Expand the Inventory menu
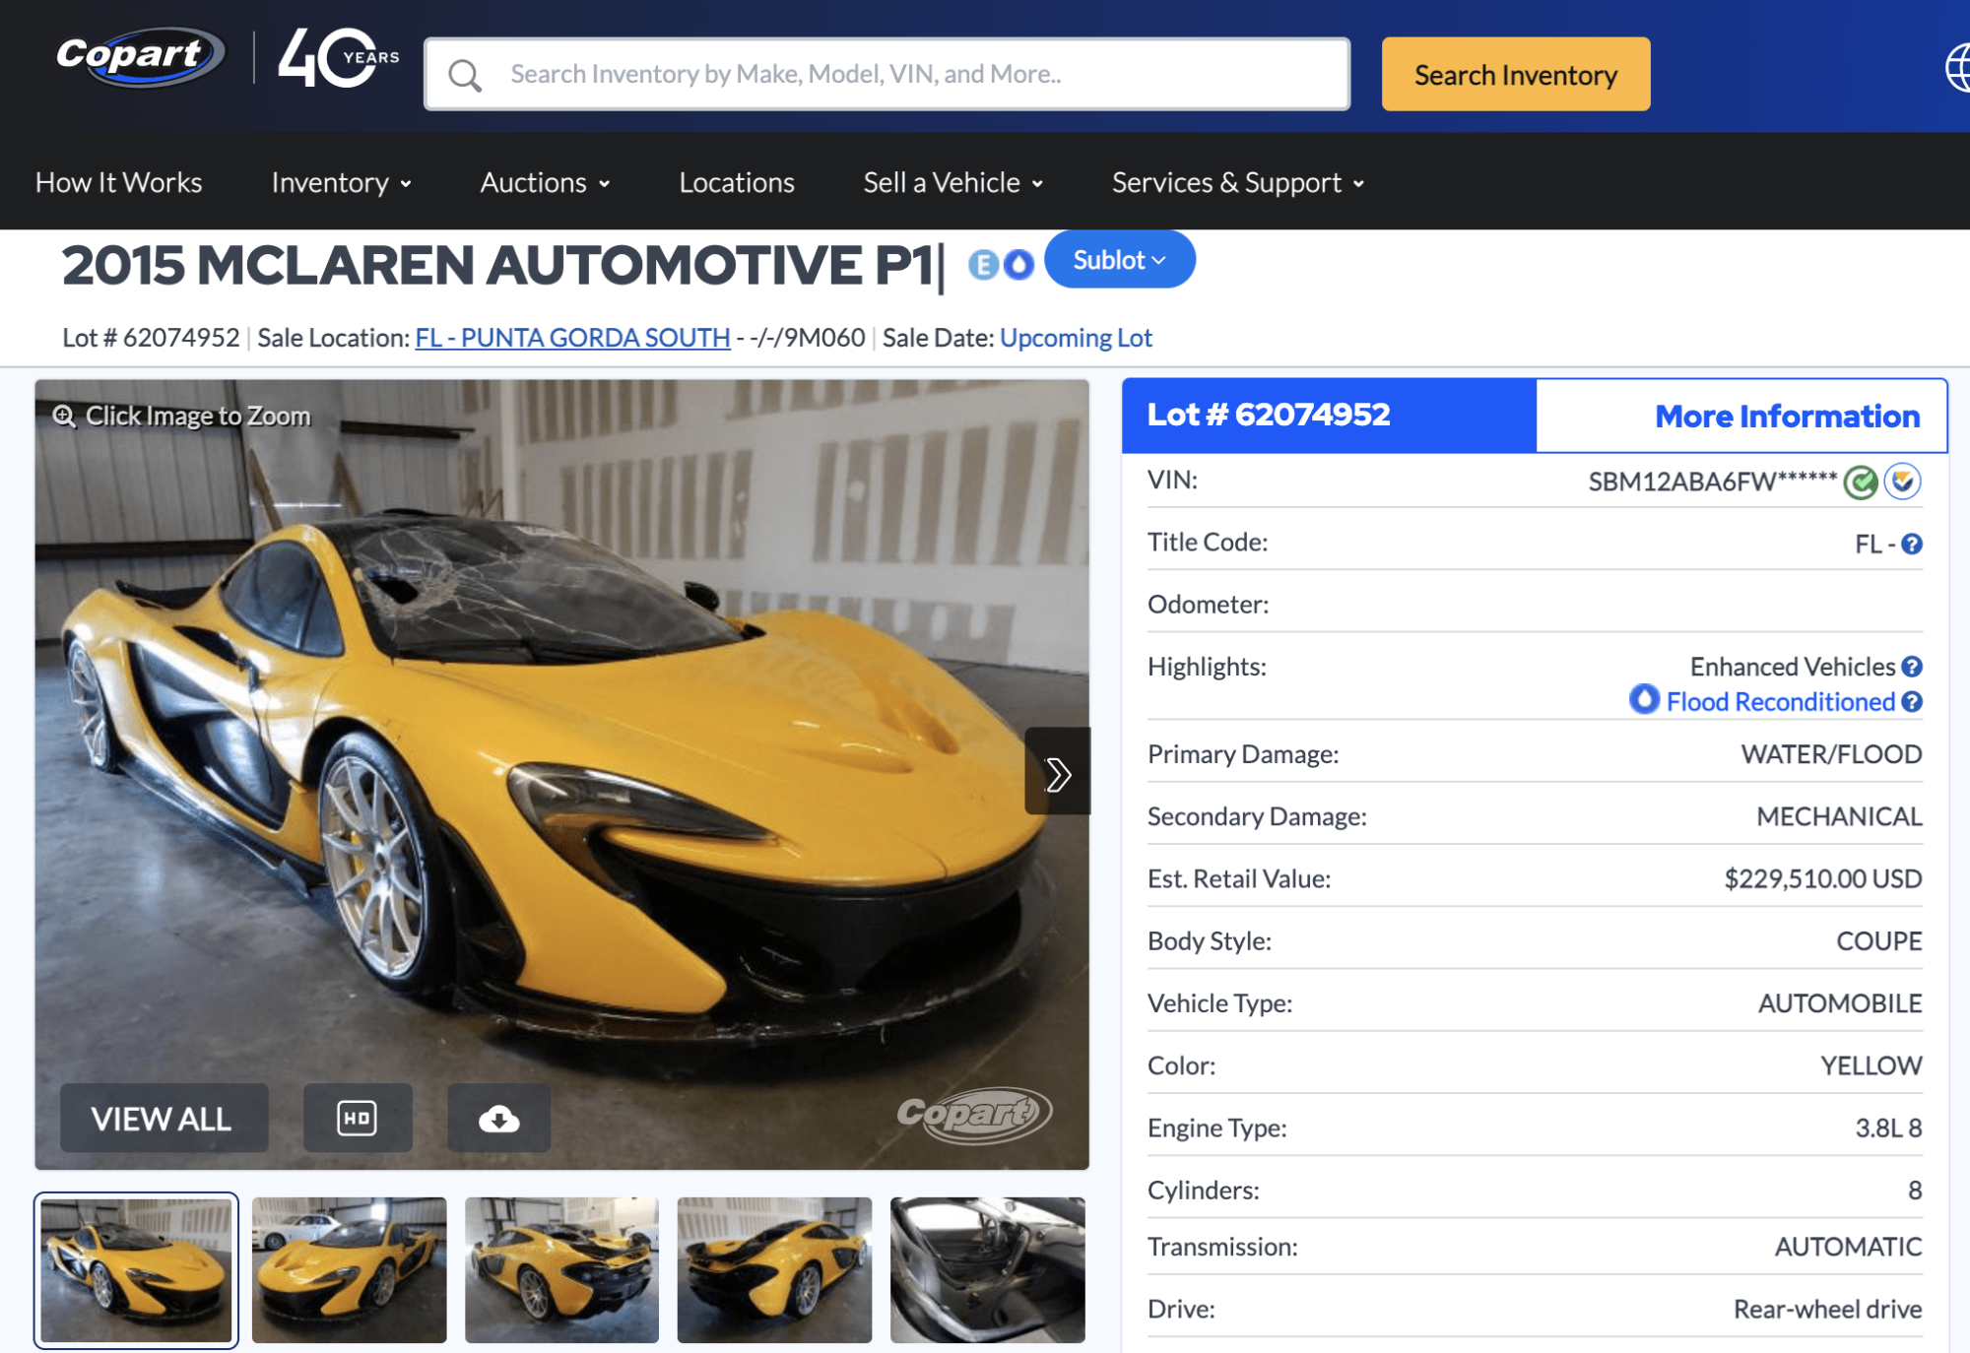Viewport: 1970px width, 1353px height. [x=342, y=183]
